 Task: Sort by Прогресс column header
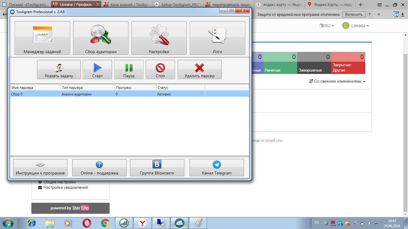136,88
